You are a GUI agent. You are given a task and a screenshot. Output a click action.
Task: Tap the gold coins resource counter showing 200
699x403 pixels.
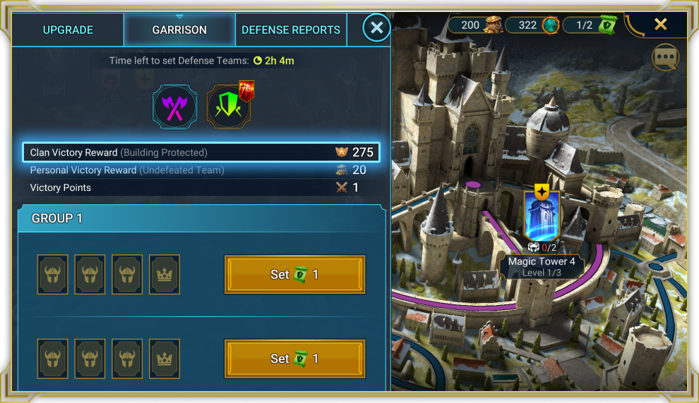pyautogui.click(x=476, y=25)
